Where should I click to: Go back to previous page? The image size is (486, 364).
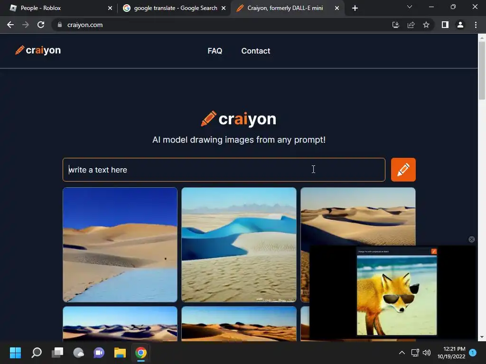10,25
